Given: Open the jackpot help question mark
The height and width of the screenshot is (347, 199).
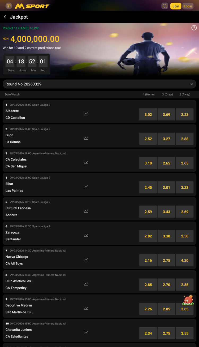Looking at the screenshot, I should [194, 28].
